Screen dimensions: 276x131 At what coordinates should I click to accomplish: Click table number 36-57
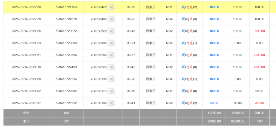tap(131, 55)
